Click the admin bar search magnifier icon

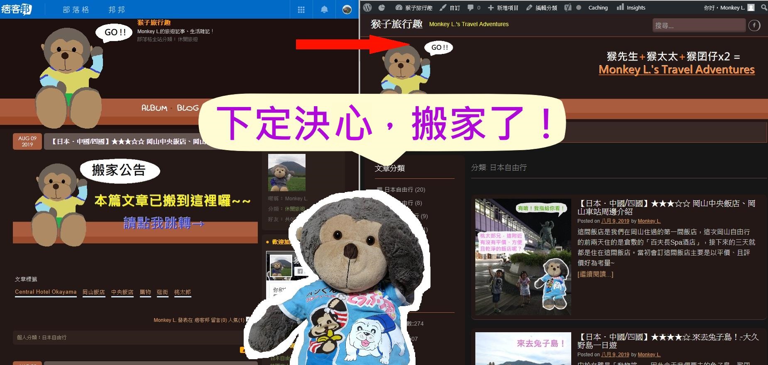pos(763,7)
